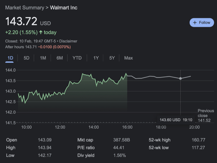Click the P/E ratio value 44.41
Screen dimensions: 217x163
click(x=119, y=148)
